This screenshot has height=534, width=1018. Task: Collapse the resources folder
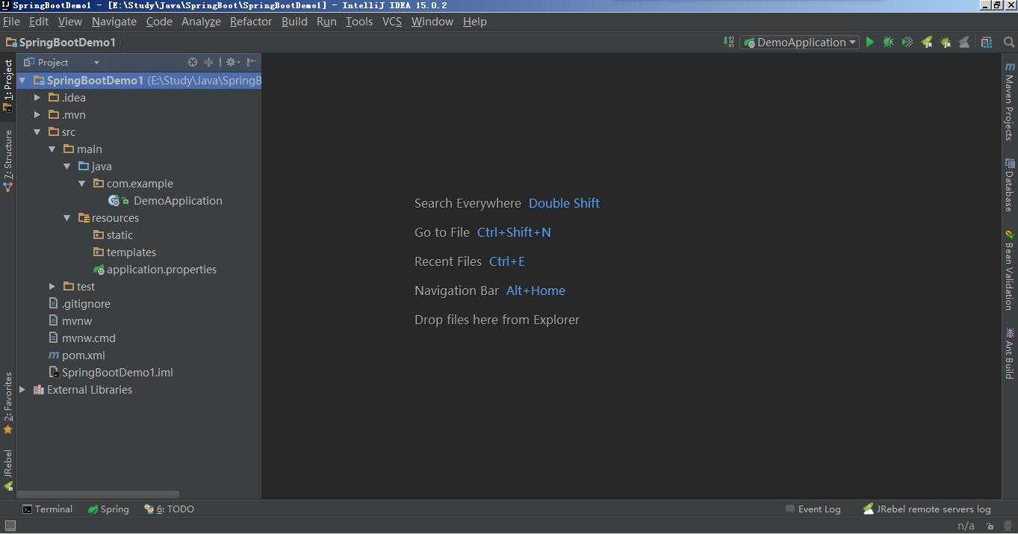point(67,218)
